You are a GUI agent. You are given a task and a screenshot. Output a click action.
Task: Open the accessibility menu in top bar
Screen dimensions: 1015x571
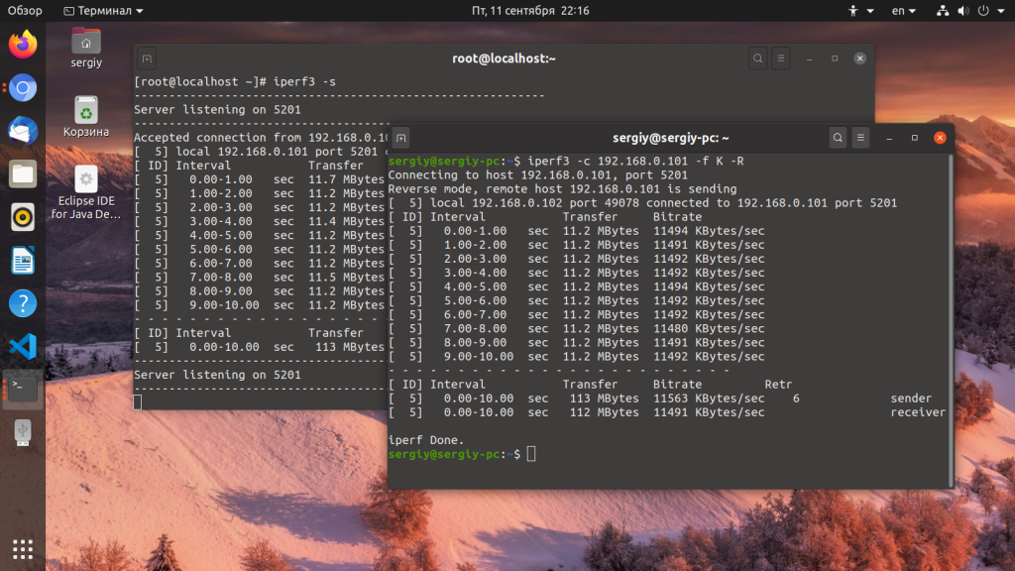tap(860, 11)
